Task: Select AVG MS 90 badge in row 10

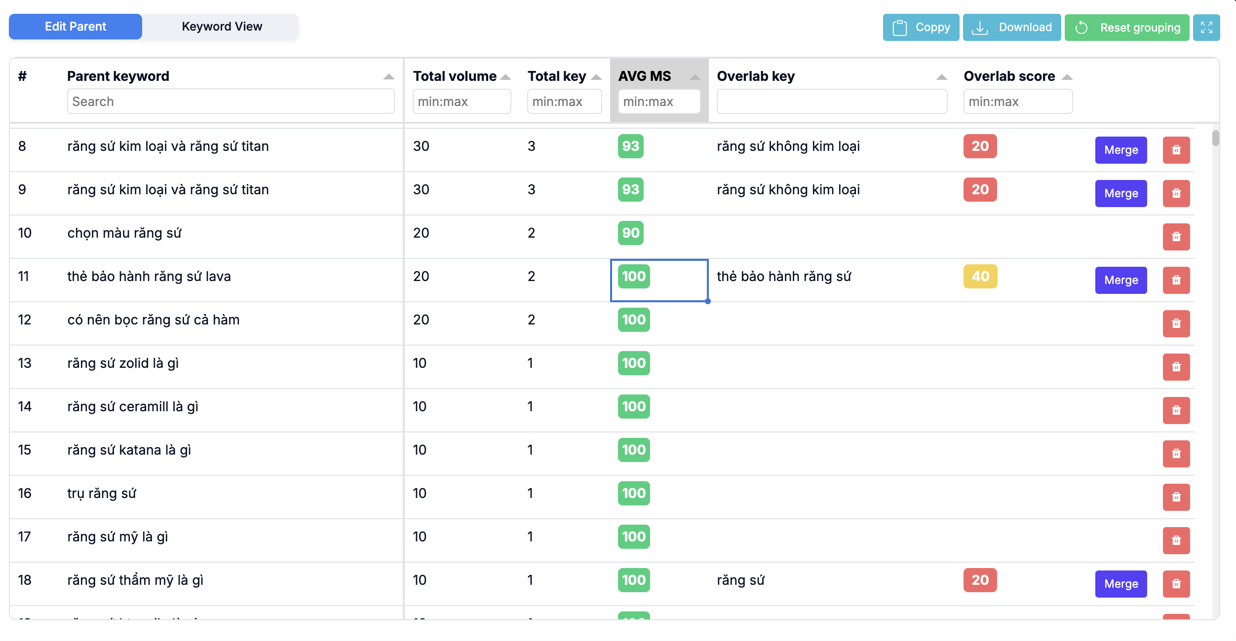Action: pos(630,233)
